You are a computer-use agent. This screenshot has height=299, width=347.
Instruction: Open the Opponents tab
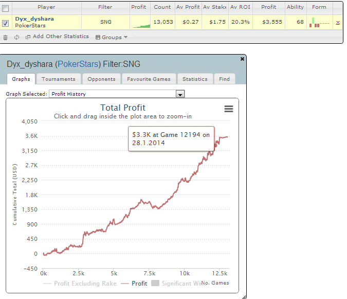101,79
